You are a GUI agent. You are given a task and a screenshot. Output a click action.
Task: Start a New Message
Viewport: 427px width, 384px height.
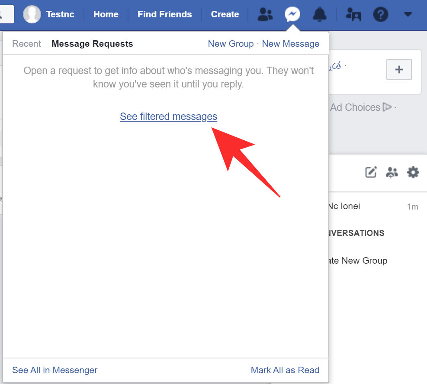point(291,44)
